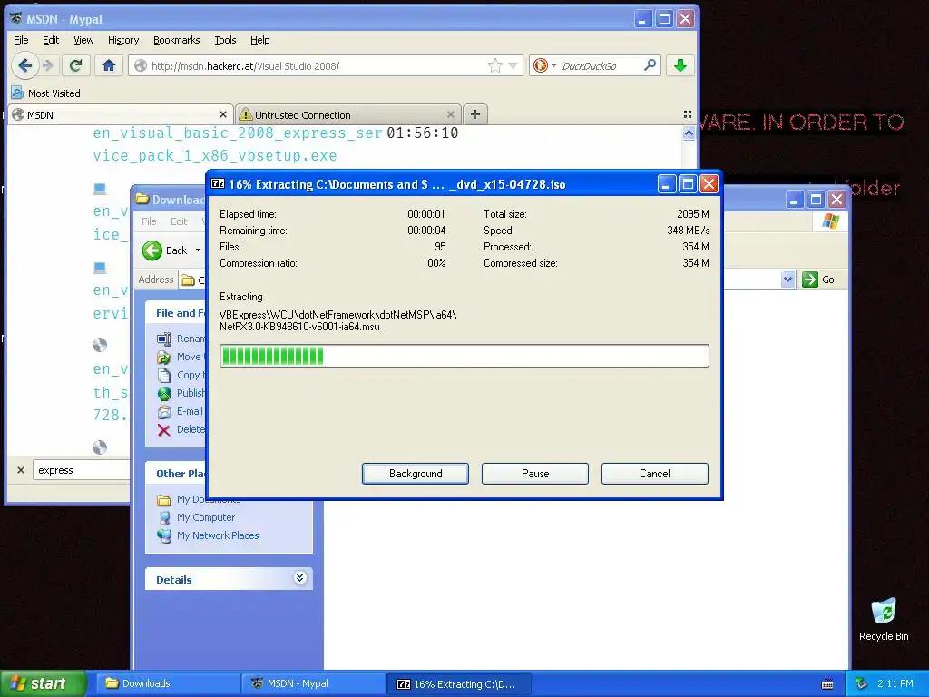Click the Publish to web globe icon
Screen dimensions: 929x697
[x=164, y=394]
